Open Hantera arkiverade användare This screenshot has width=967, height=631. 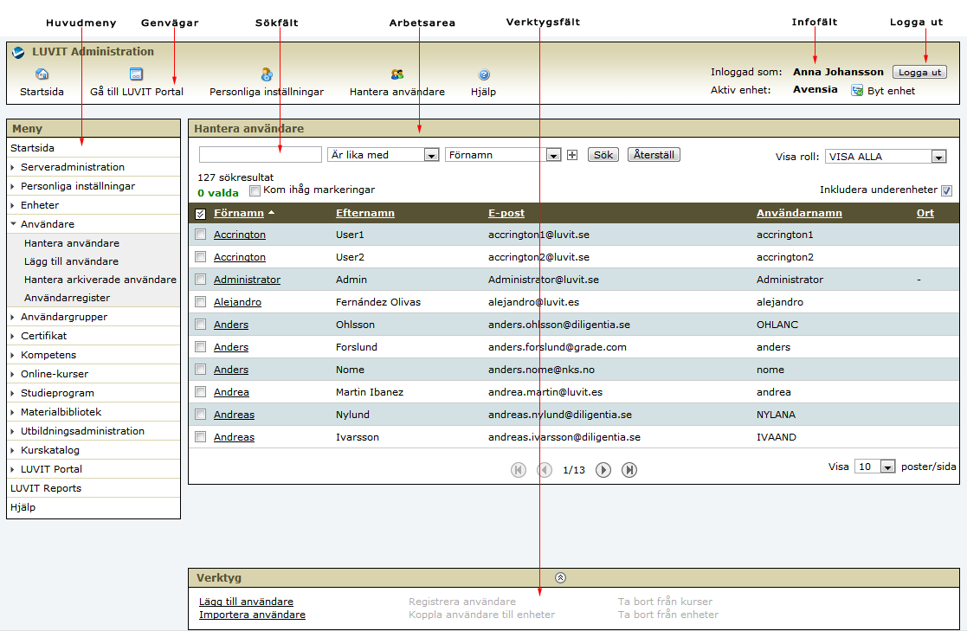(100, 280)
